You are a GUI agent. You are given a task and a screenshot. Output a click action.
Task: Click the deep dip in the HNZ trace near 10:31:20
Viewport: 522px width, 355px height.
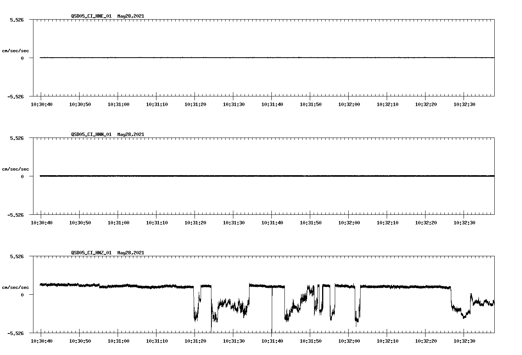pyautogui.click(x=195, y=317)
